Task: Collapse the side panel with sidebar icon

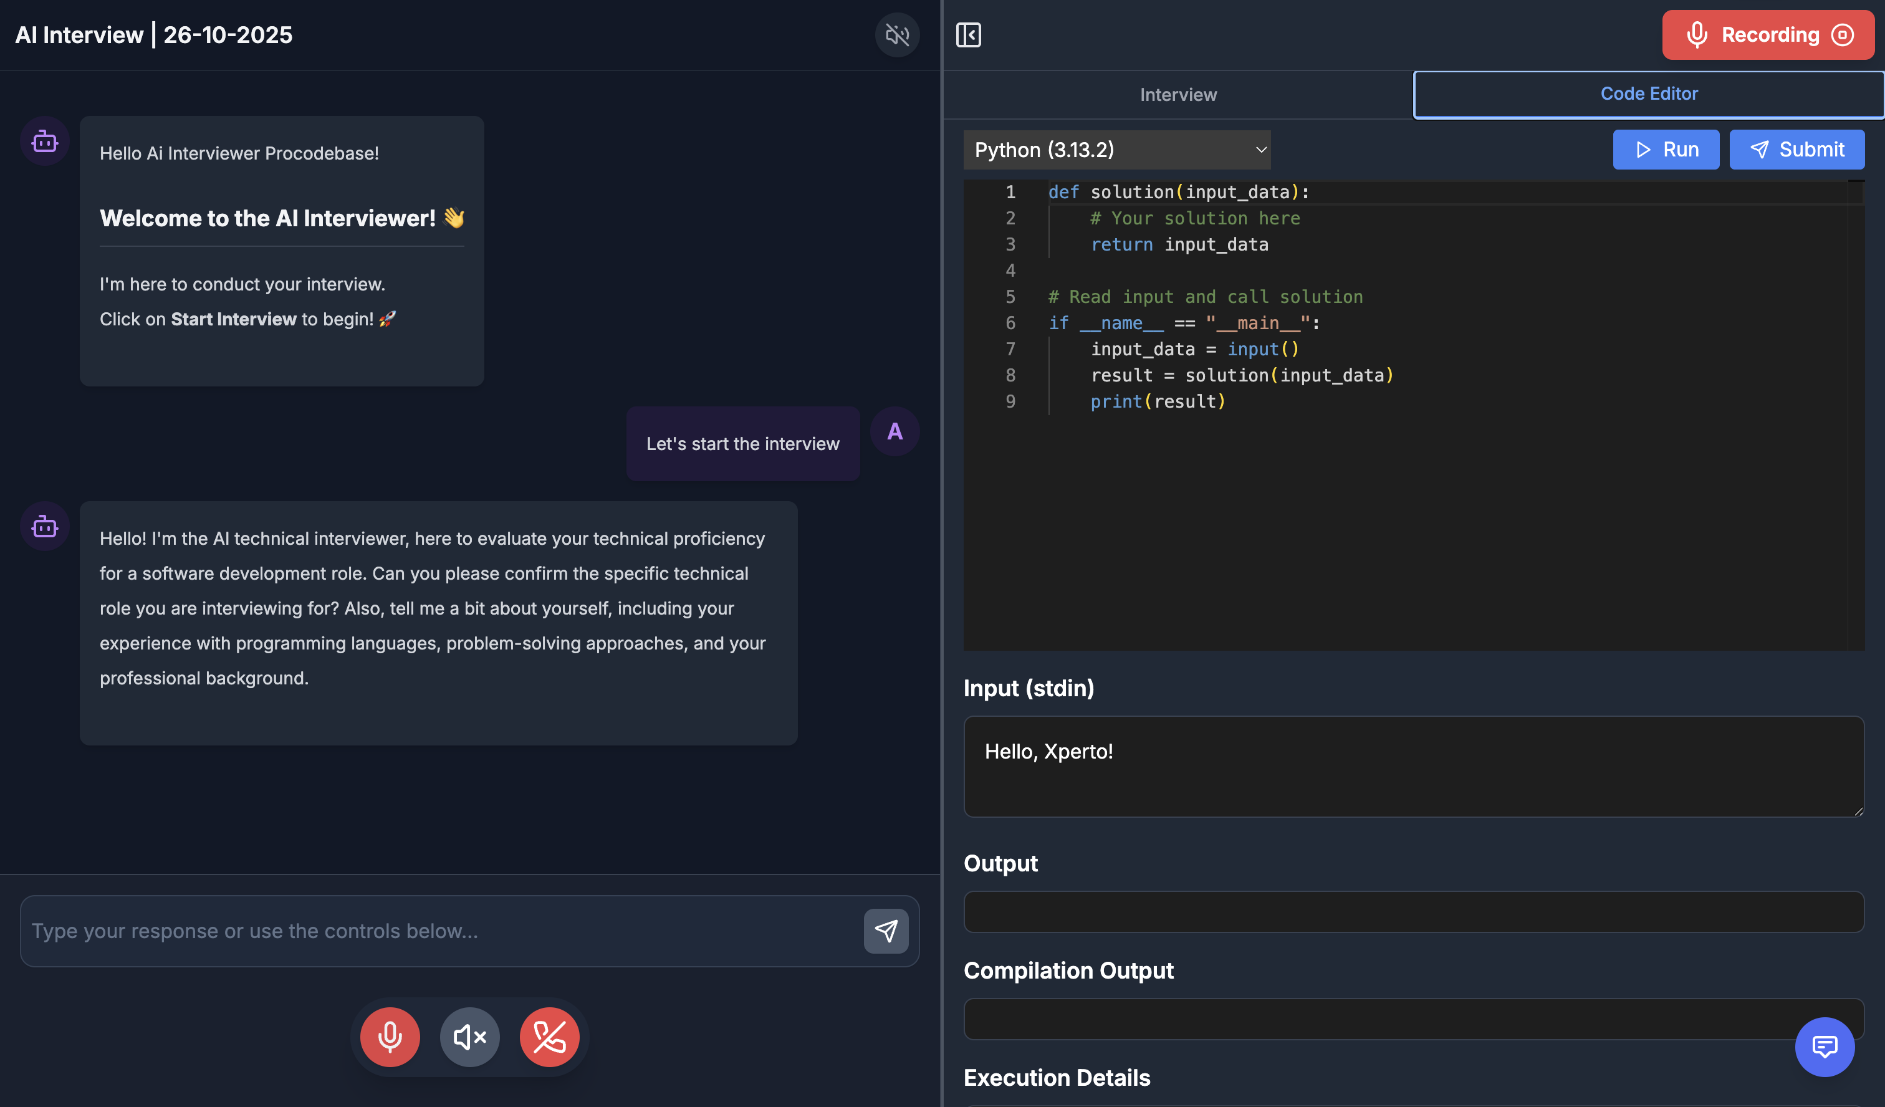Action: pos(968,35)
